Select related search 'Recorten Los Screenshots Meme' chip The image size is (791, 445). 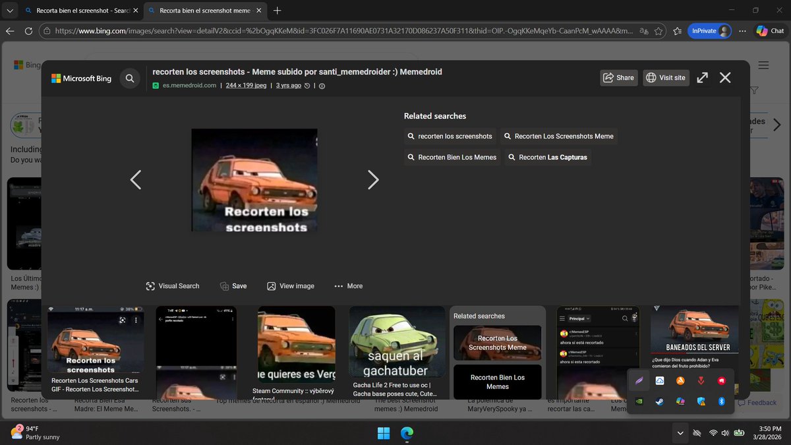click(559, 136)
